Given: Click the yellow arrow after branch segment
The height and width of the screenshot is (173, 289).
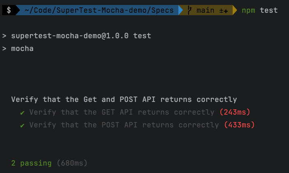Looking at the screenshot, I should point(235,10).
